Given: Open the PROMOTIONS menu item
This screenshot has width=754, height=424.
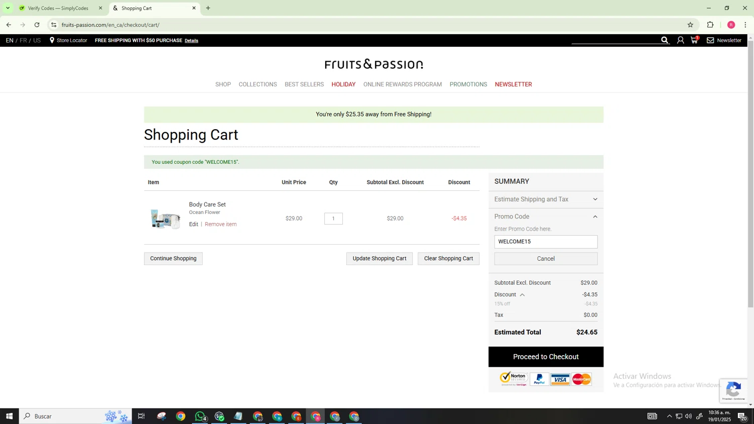Looking at the screenshot, I should click(x=468, y=84).
